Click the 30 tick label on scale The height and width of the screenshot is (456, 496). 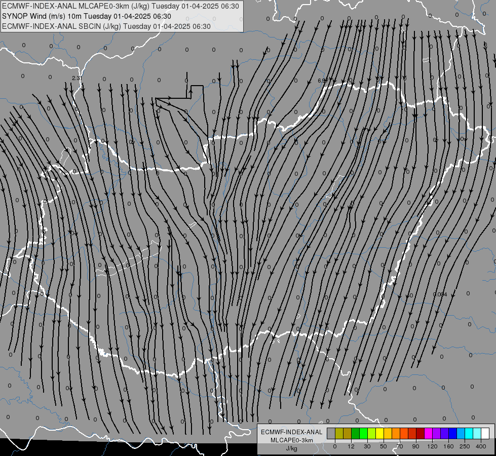[367, 446]
